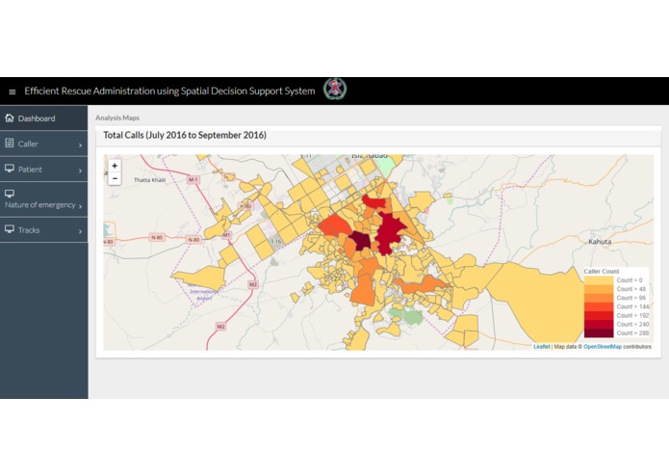This screenshot has height=476, width=669.
Task: Click the Count > 288 legend swatch
Action: tap(599, 333)
